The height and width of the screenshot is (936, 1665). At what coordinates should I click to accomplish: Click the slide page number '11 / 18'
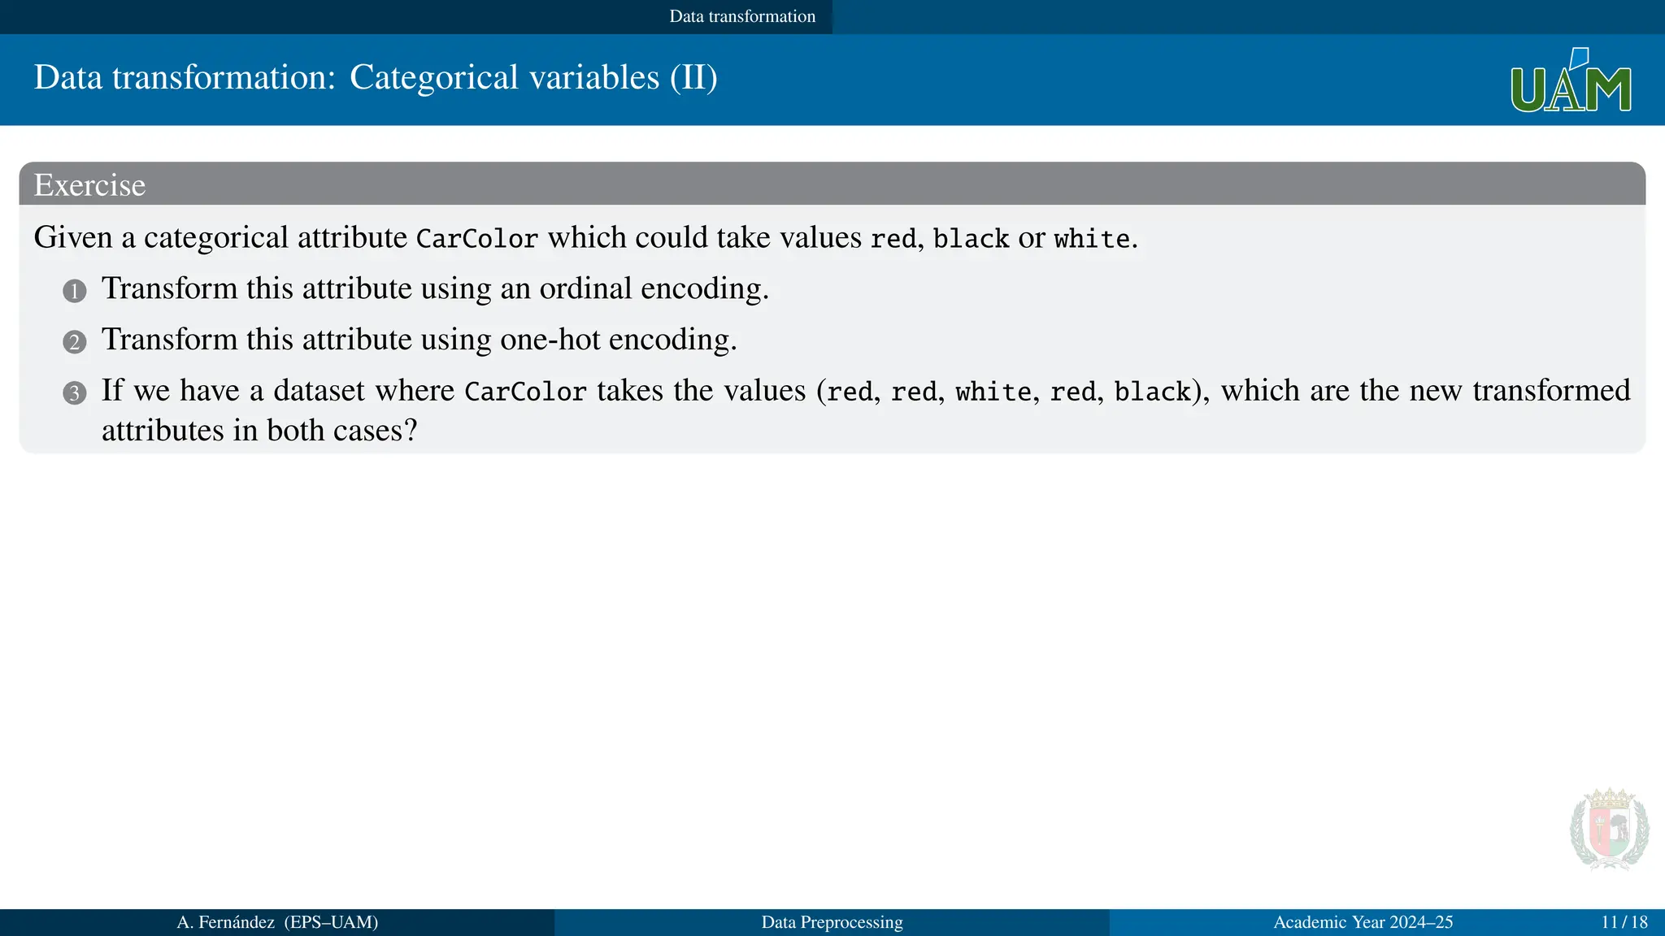(1624, 922)
